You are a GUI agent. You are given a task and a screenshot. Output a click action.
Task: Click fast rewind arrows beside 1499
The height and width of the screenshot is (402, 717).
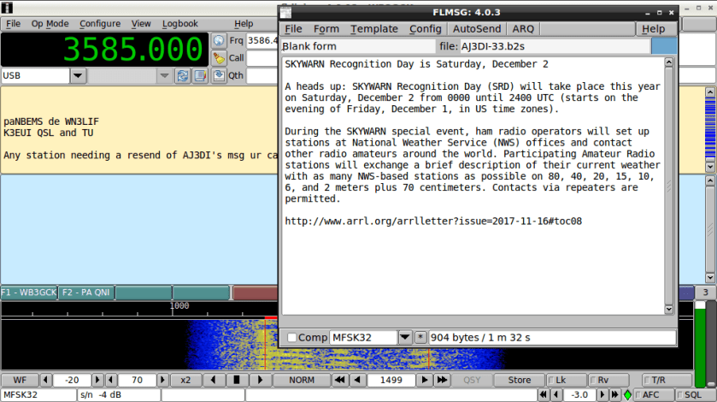coord(340,380)
